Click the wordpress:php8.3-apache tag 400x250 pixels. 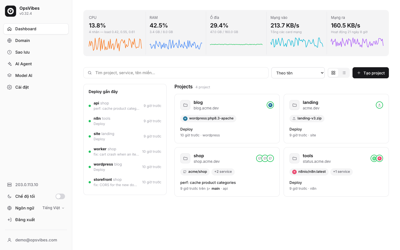(208, 118)
